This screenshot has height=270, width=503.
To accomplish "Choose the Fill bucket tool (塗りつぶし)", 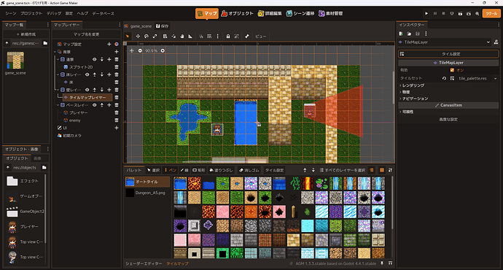I will tap(222, 170).
